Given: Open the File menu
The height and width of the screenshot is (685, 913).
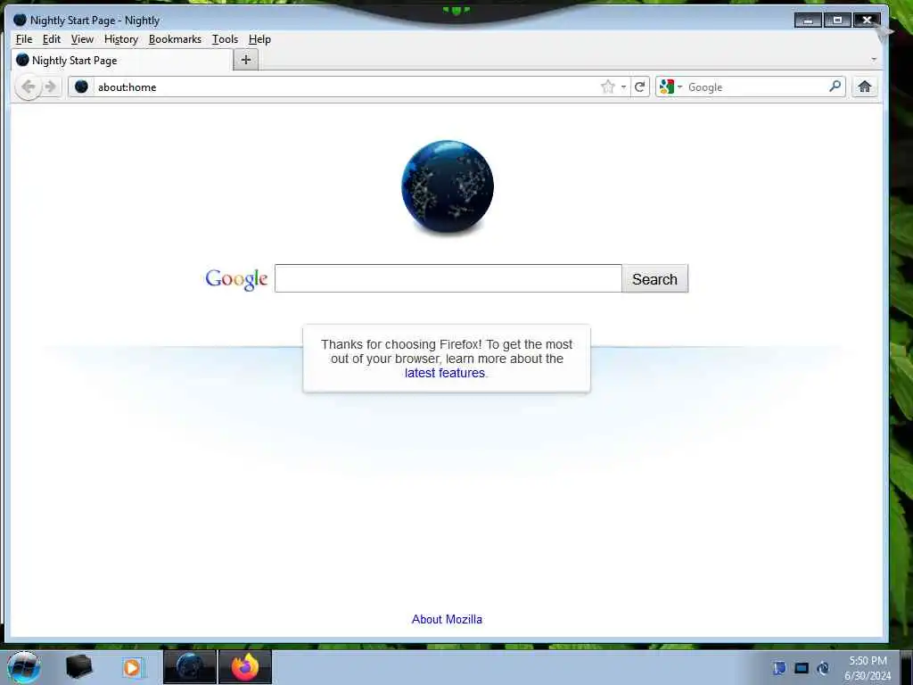Looking at the screenshot, I should [x=24, y=39].
